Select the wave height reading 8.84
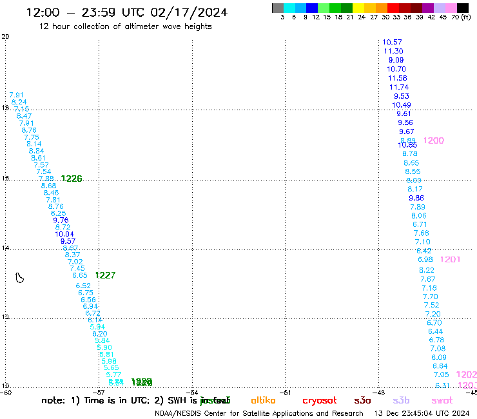 (x=36, y=151)
